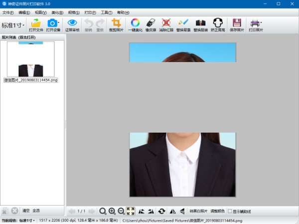Apply 一键美化 one-click beautify
Screen dimensions: 299x224
point(135,23)
